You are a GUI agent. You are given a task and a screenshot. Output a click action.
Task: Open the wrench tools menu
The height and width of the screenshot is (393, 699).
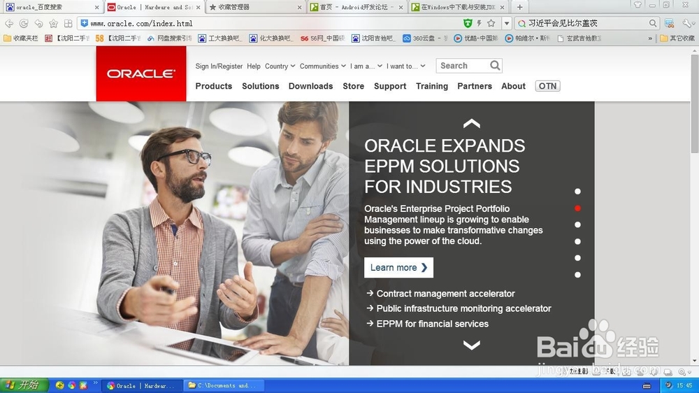pyautogui.click(x=688, y=23)
